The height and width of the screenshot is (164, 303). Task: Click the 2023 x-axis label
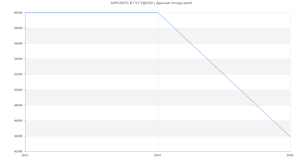tap(25, 155)
